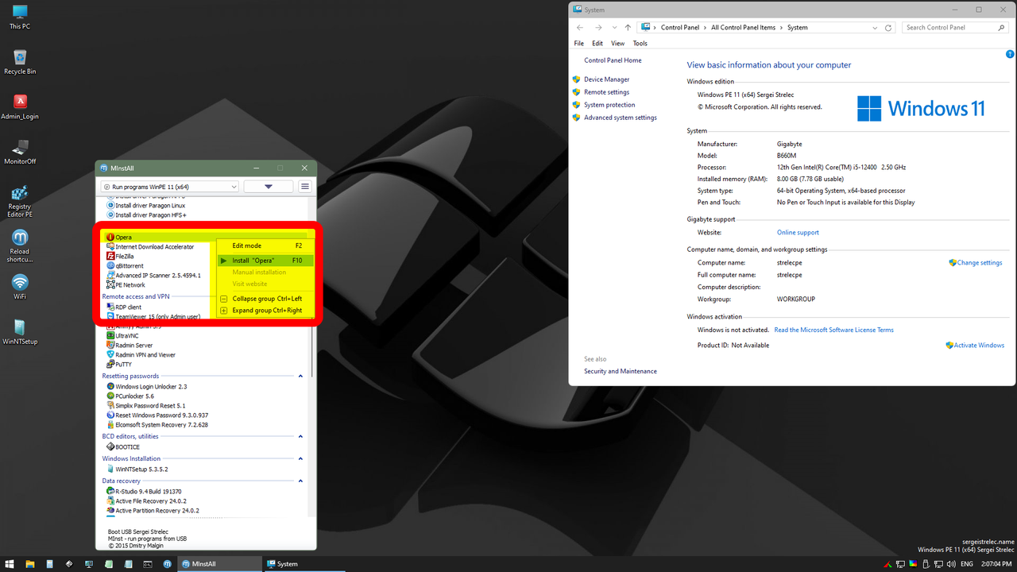Select the Opera entry icon in MInstAll
Image resolution: width=1017 pixels, height=572 pixels.
point(110,237)
